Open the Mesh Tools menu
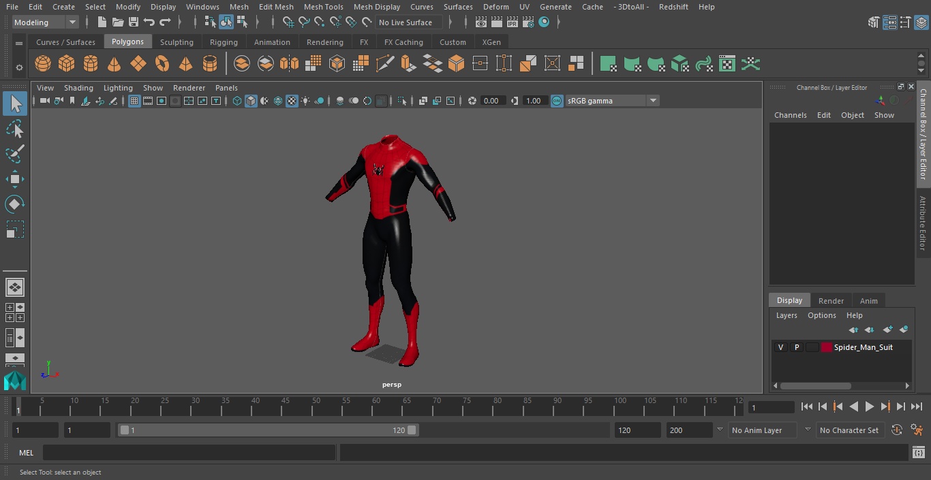This screenshot has height=480, width=931. click(323, 7)
